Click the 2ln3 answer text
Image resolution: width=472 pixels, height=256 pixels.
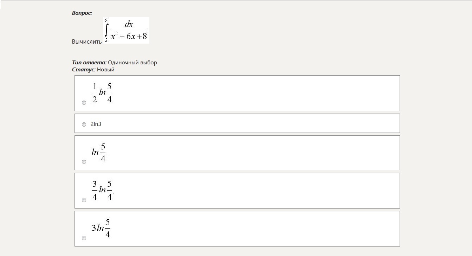pyautogui.click(x=96, y=124)
